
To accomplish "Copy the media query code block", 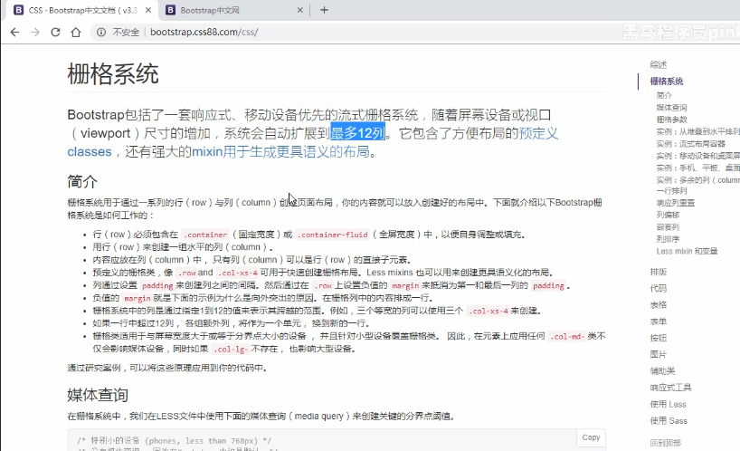I will (x=591, y=437).
